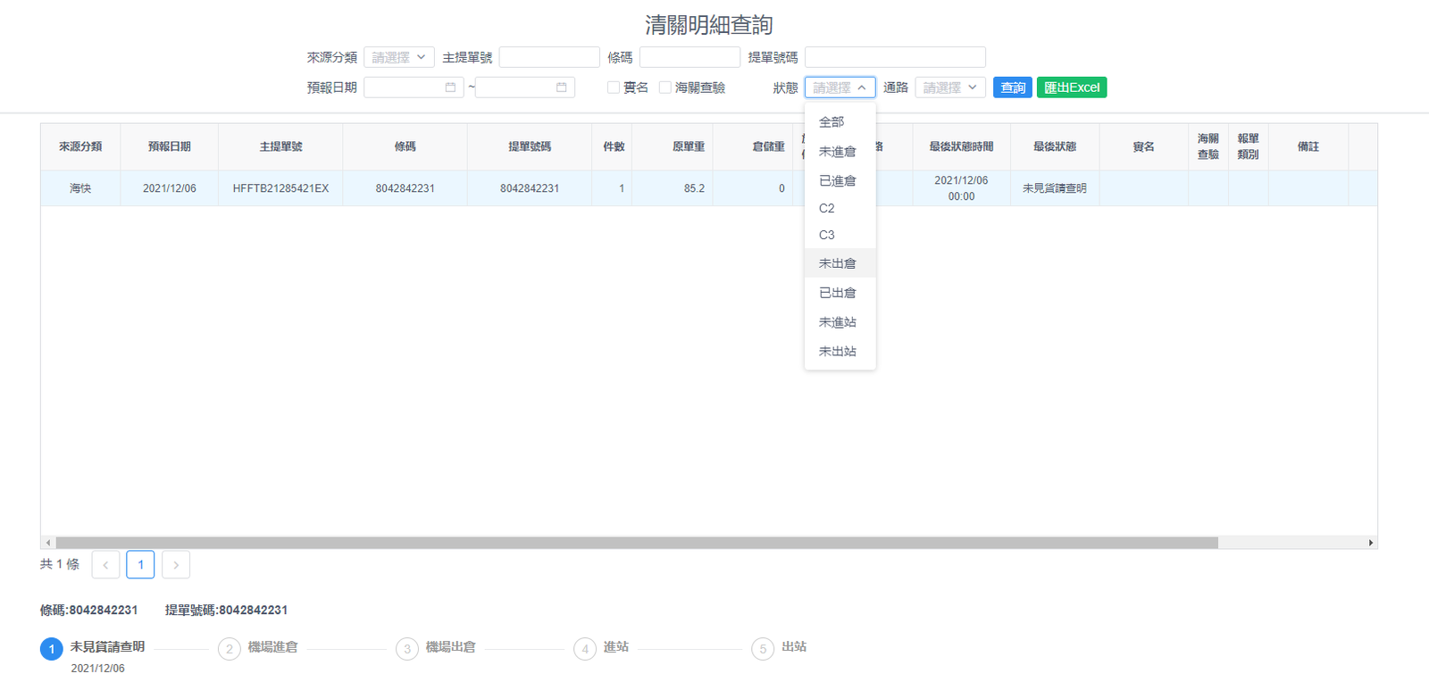Toggle the 海關查驗 checkbox
1429x682 pixels.
(x=665, y=87)
